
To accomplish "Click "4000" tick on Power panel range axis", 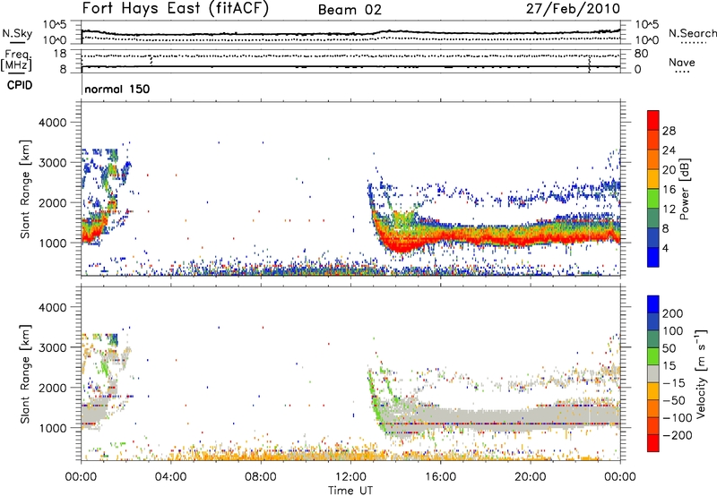I will click(x=52, y=123).
